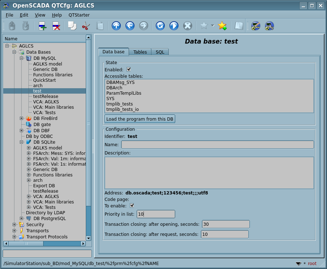Open the manual book icon
Screen dimensions: 327x269
[x=239, y=26]
